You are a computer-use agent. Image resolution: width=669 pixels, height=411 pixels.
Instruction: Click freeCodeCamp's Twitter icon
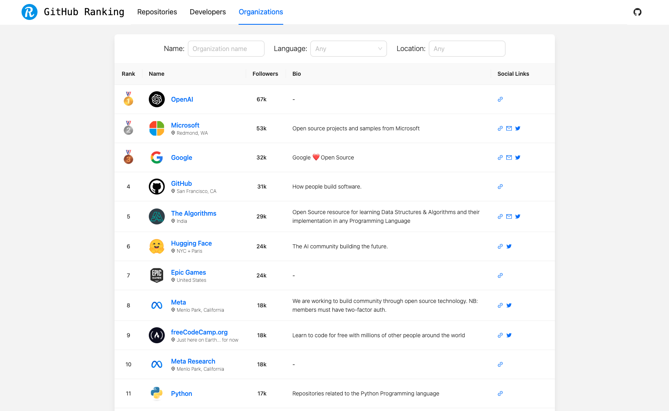pos(509,335)
